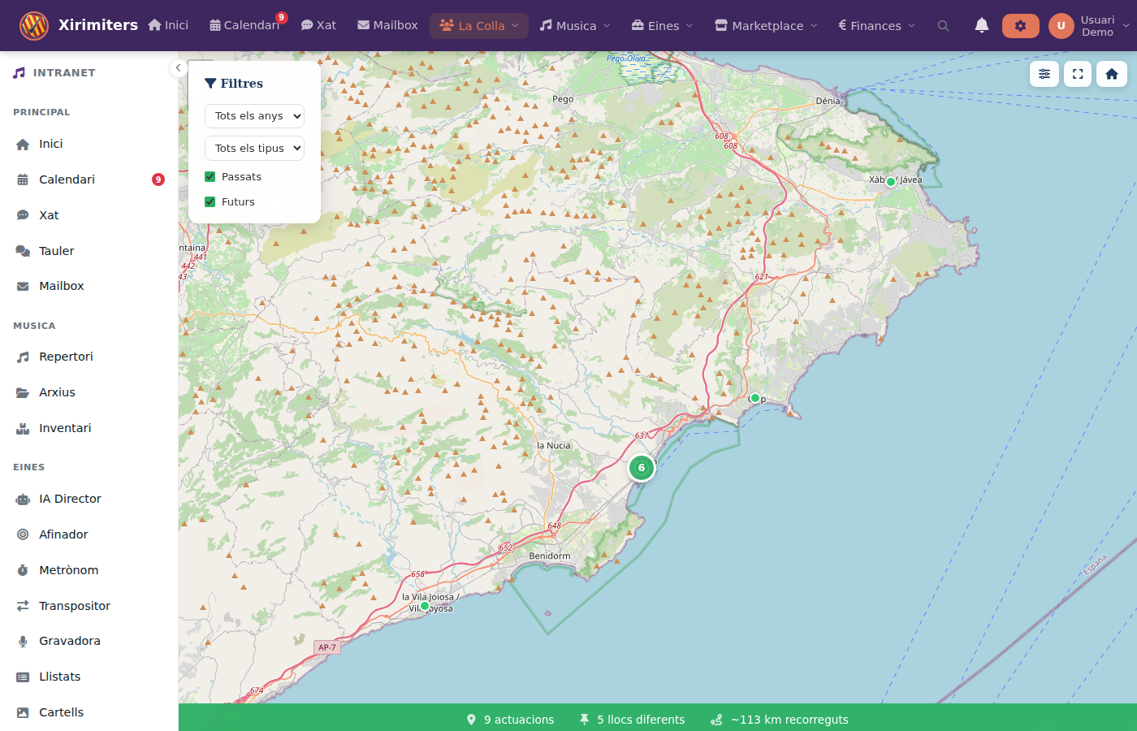This screenshot has height=731, width=1137.
Task: Open settings via the gear icon
Action: click(1020, 25)
